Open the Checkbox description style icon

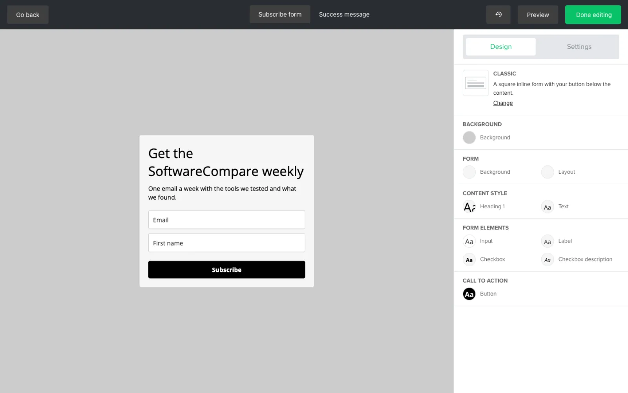(x=547, y=260)
